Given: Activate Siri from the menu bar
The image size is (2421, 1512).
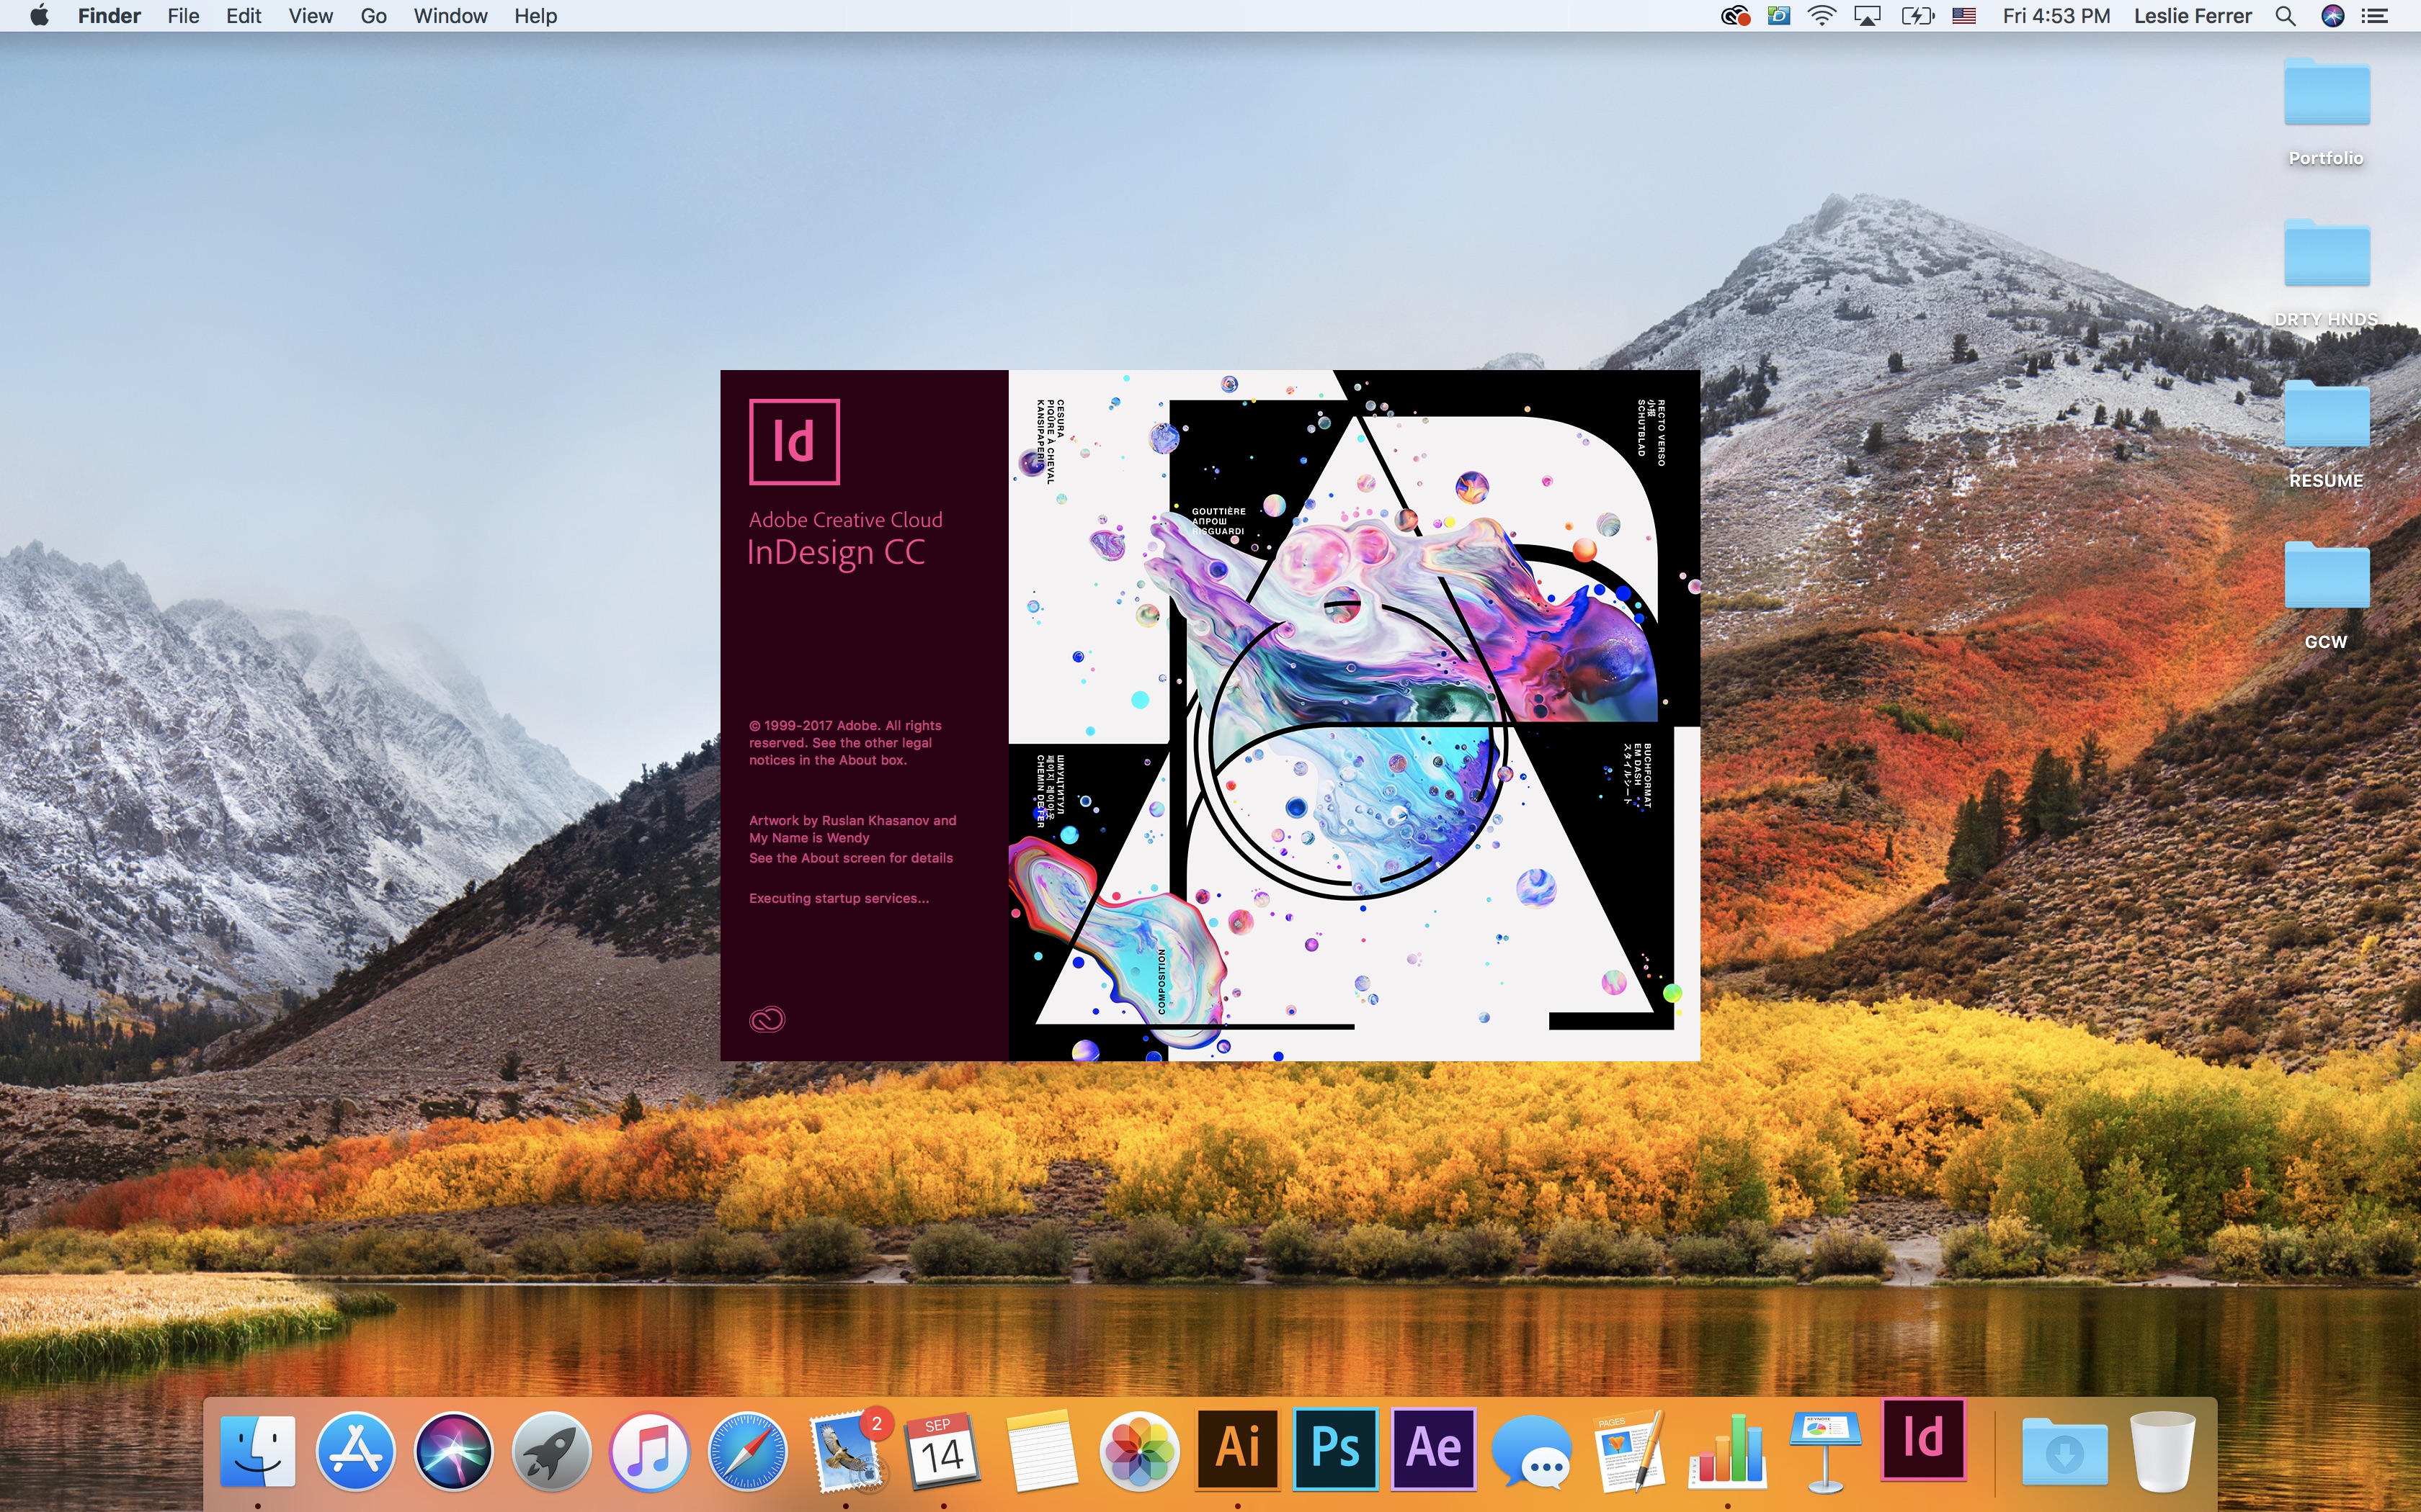Looking at the screenshot, I should tap(2333, 16).
